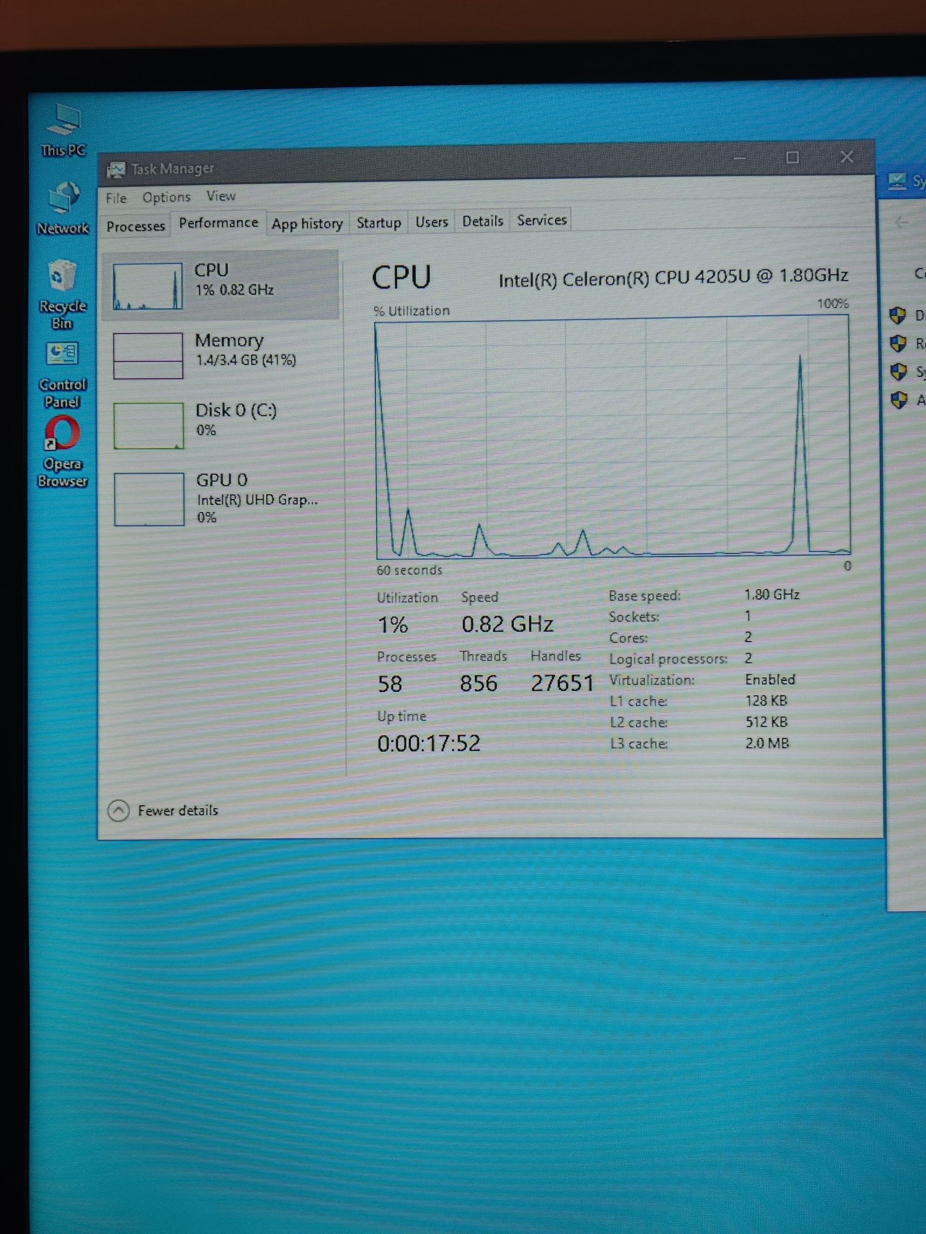Switch to the Startup tab
926x1234 pixels.
coord(378,222)
